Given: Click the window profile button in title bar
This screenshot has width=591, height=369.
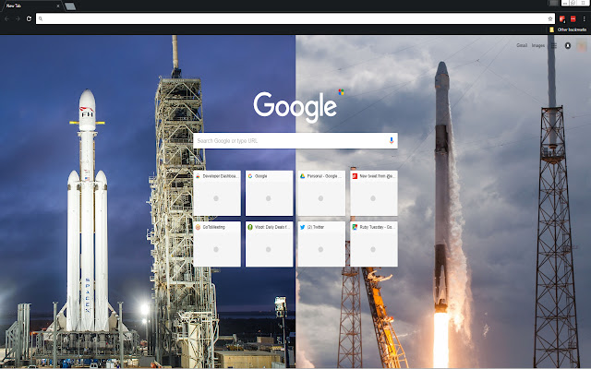Looking at the screenshot, I should coord(553,3).
